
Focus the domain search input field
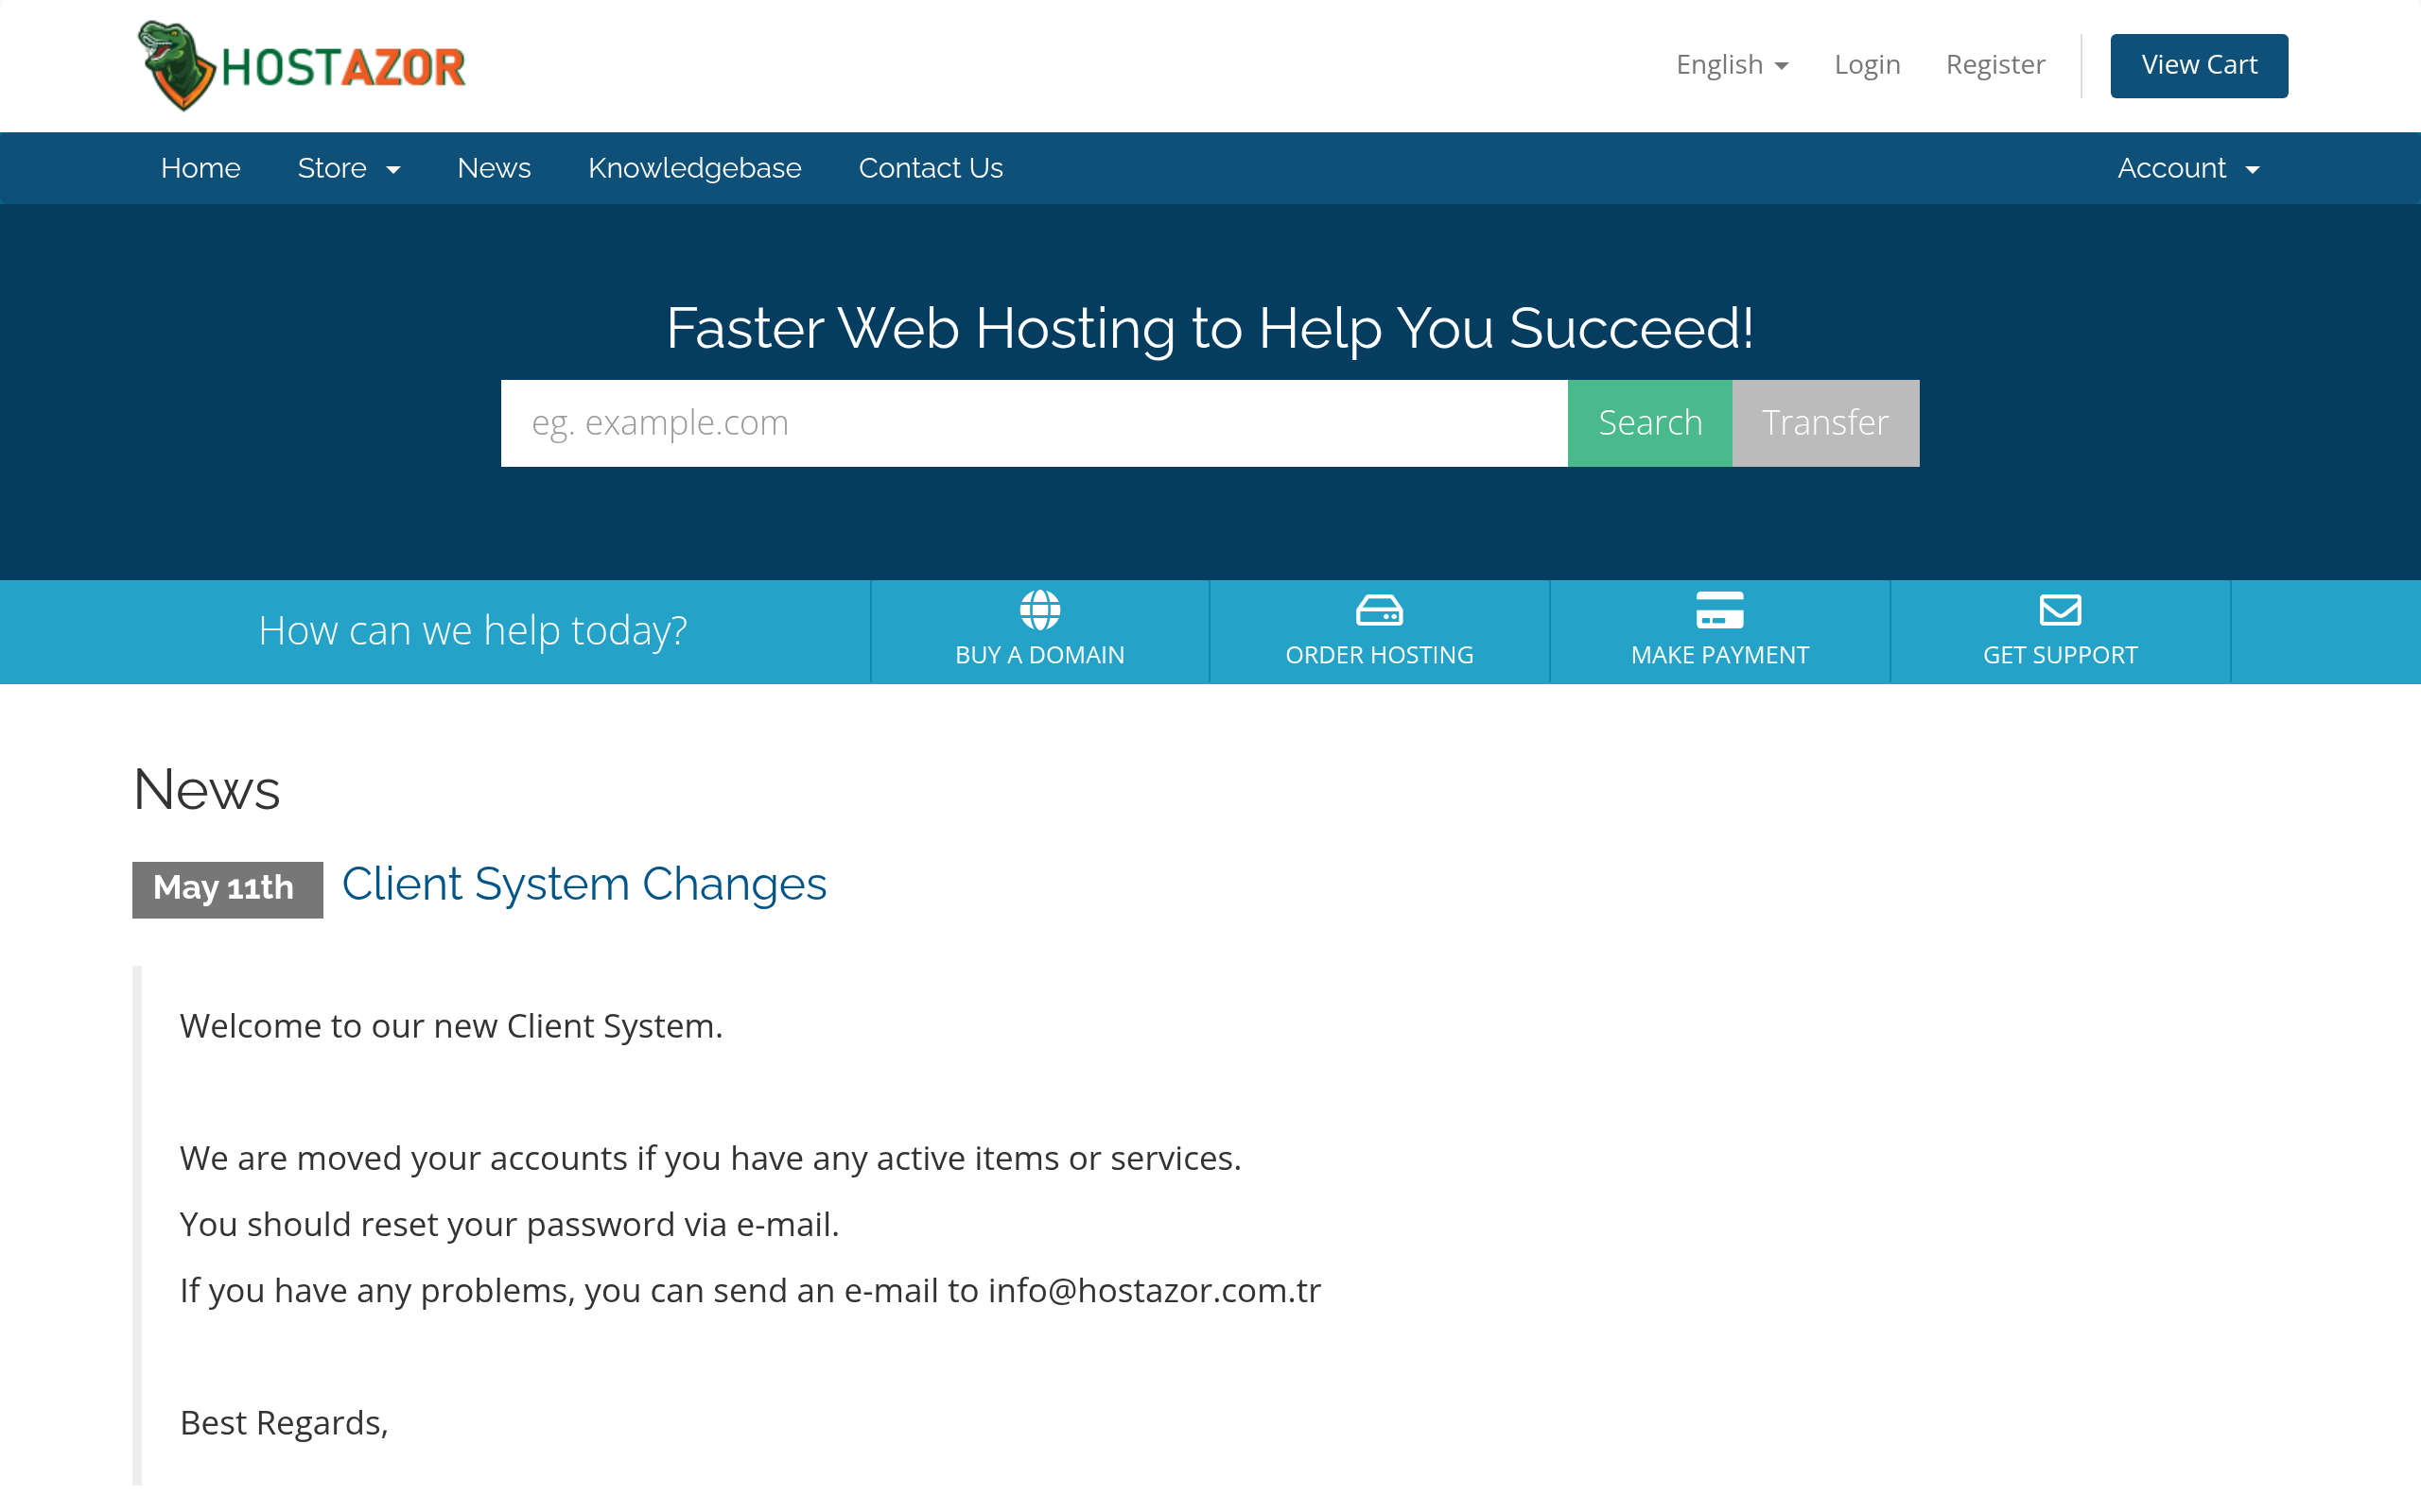click(x=1034, y=423)
